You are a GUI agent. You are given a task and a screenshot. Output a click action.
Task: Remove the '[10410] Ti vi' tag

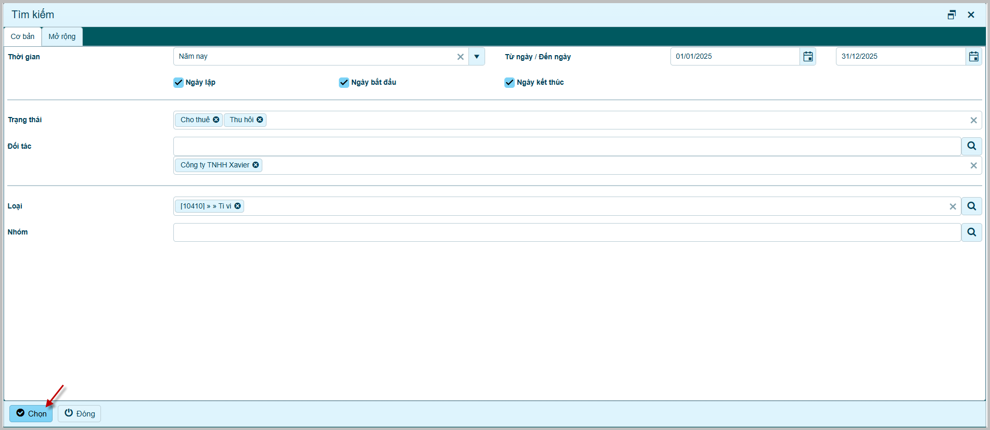point(237,206)
